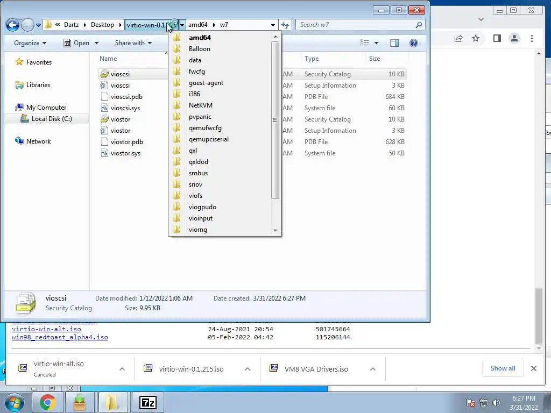Choose viogpudo folder in dropdown list
This screenshot has width=551, height=413.
click(x=220, y=207)
